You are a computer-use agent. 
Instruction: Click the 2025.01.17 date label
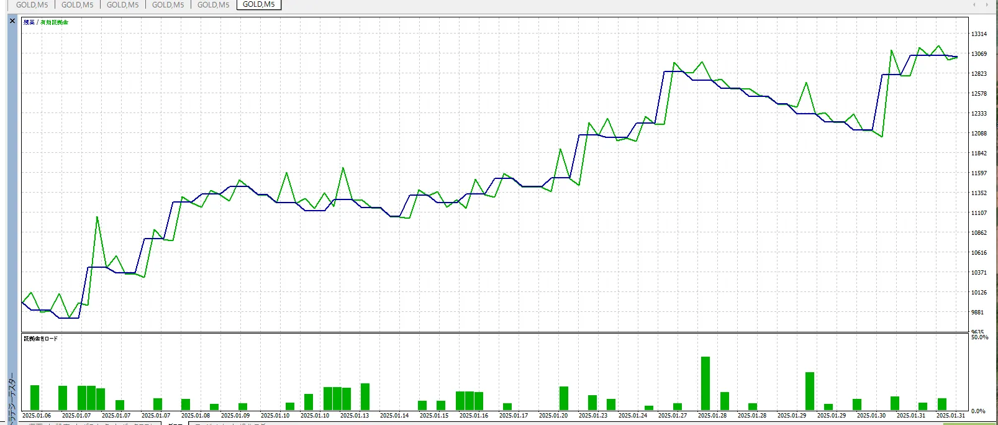pos(514,416)
